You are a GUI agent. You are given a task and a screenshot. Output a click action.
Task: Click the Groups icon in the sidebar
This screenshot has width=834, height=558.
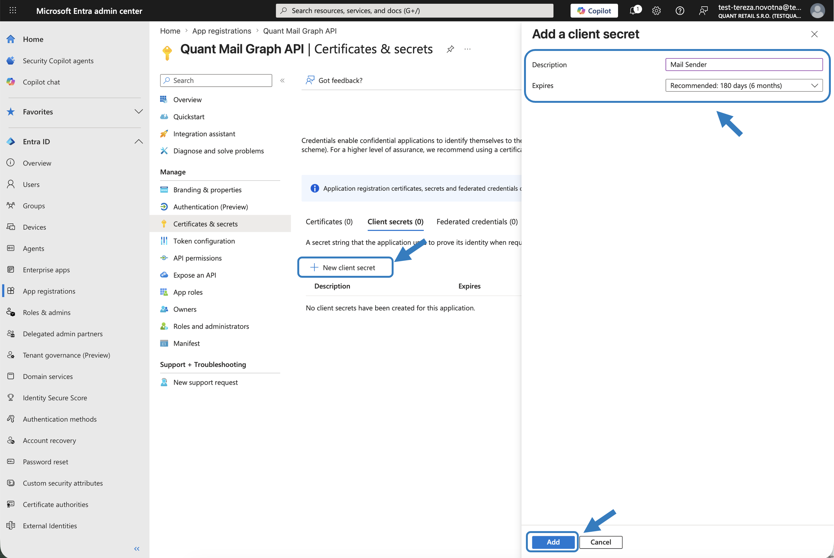[11, 206]
